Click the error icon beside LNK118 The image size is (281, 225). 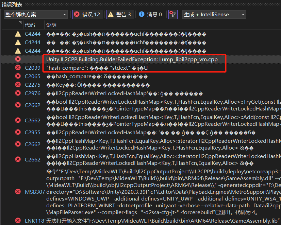tap(18, 221)
